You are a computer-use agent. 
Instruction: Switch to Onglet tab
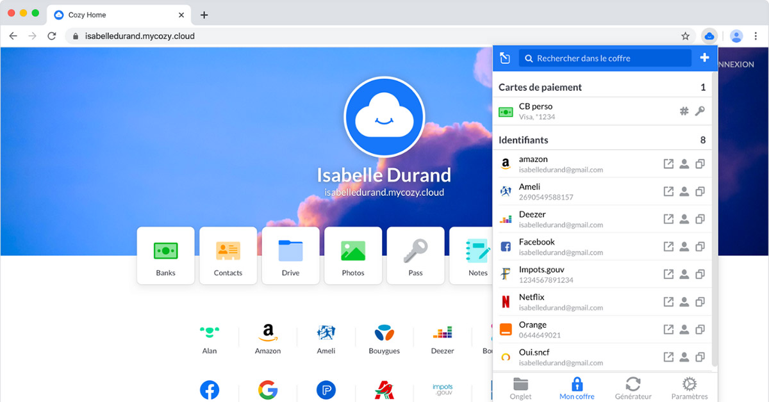tap(520, 388)
